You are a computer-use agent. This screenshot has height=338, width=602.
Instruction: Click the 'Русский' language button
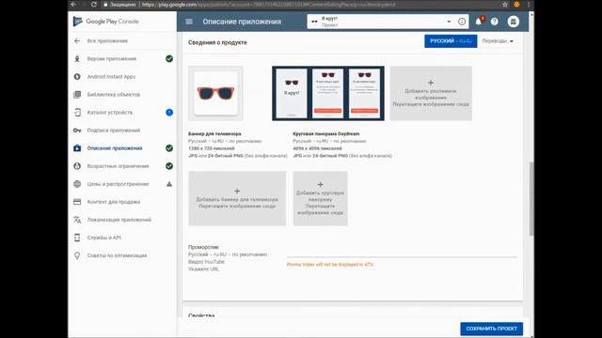pyautogui.click(x=451, y=41)
